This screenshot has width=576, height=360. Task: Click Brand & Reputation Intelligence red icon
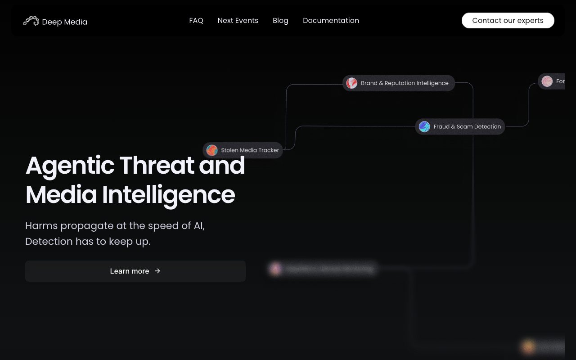click(x=352, y=83)
